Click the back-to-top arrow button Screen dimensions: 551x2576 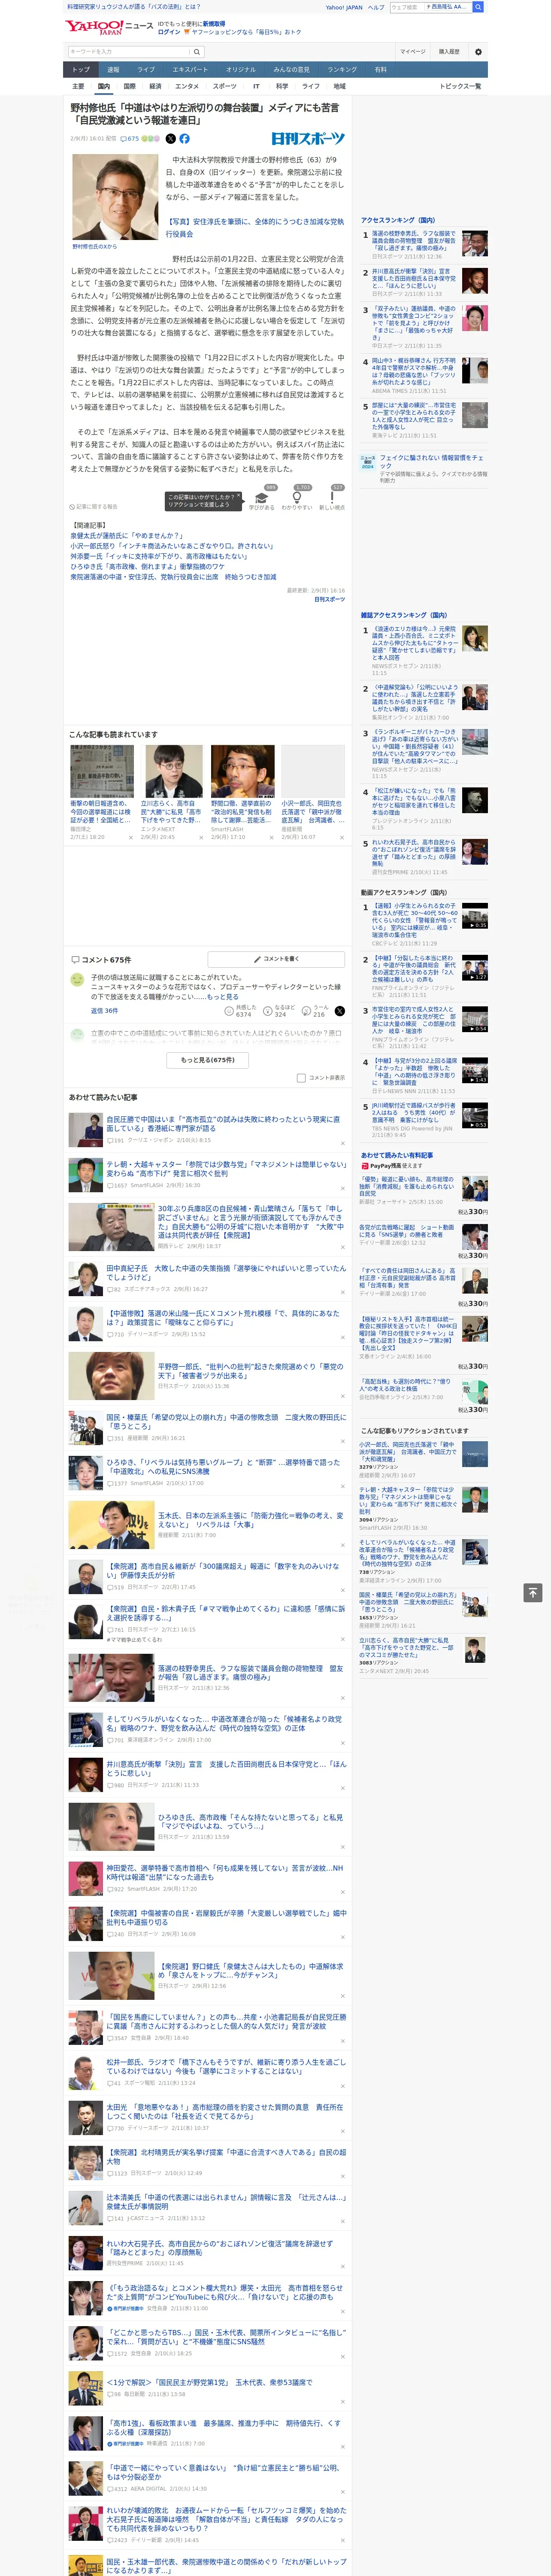coord(533,1592)
